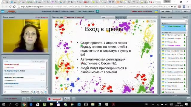Adjust the lower green microphone level slider
Viewport: 191px width, 107px height.
[x=40, y=100]
